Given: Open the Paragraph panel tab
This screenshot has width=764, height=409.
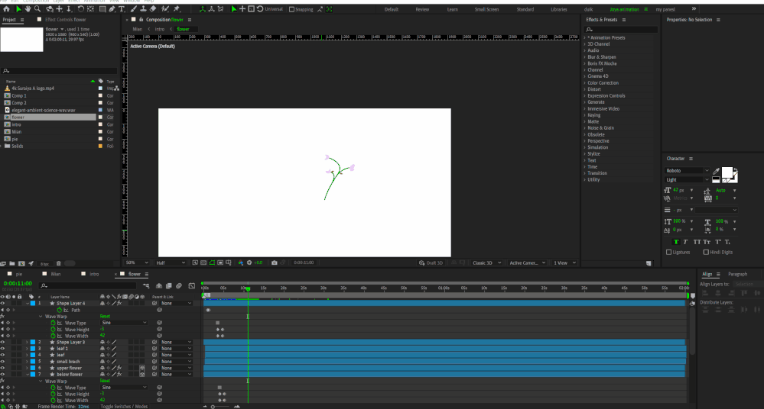Looking at the screenshot, I should point(738,274).
